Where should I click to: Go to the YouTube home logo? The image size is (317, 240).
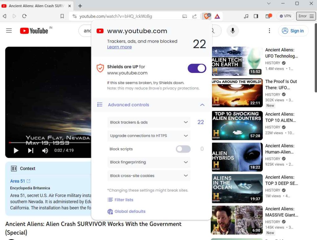34,31
